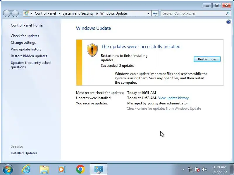Click 'Succeeded: 2 updates' text
234x175 pixels.
pos(118,66)
